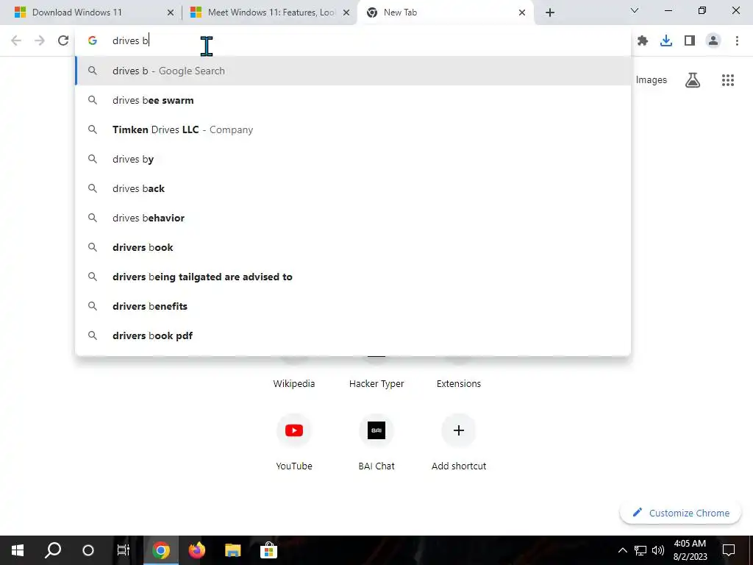This screenshot has height=565, width=753.
Task: Open the network tray icon
Action: pos(640,550)
